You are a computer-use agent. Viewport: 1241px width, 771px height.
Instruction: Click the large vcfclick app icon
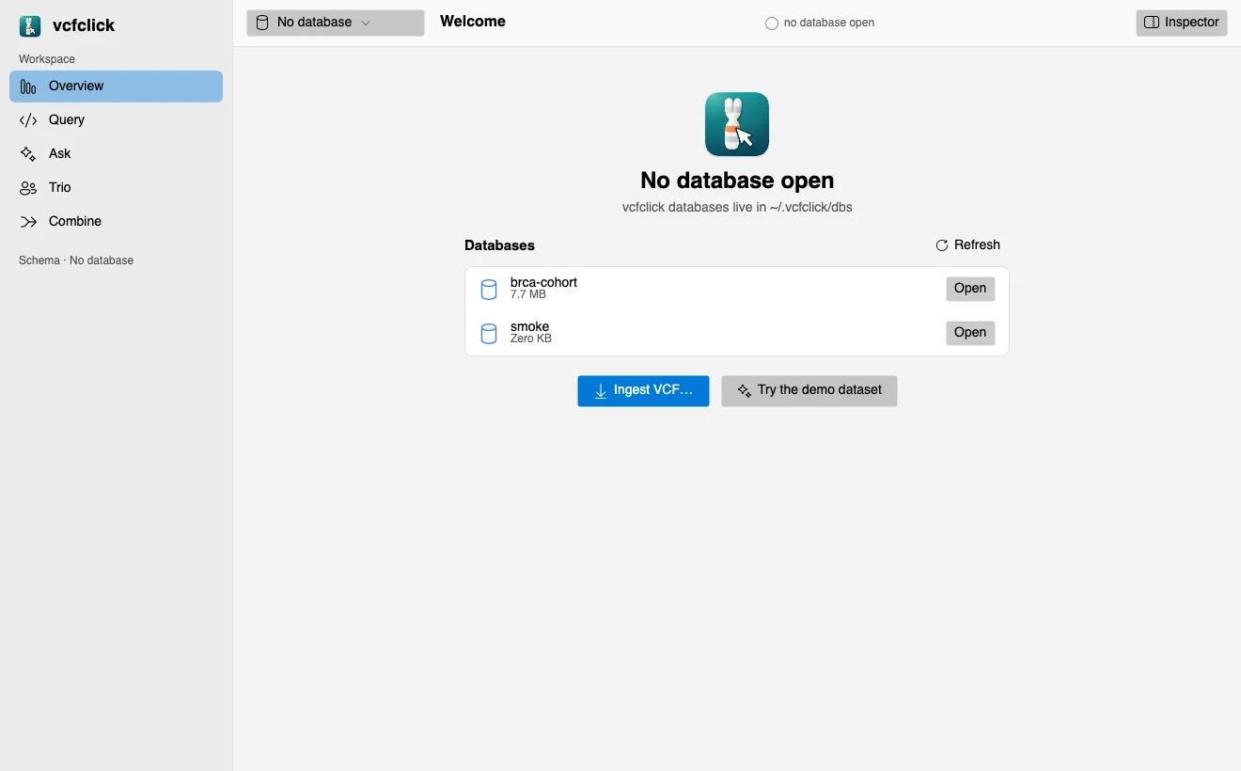[737, 124]
